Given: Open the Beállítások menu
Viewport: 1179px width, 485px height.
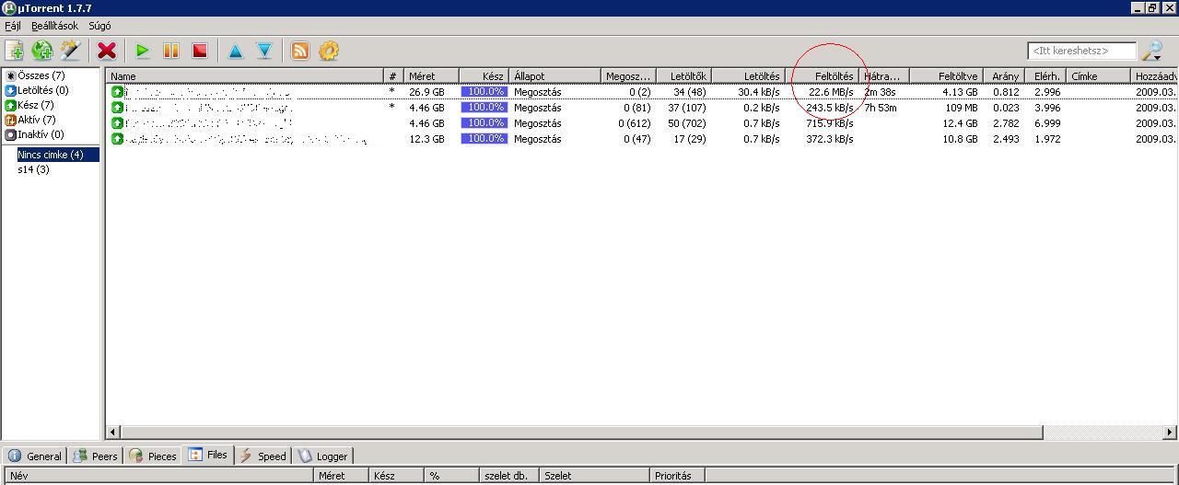Looking at the screenshot, I should 54,26.
